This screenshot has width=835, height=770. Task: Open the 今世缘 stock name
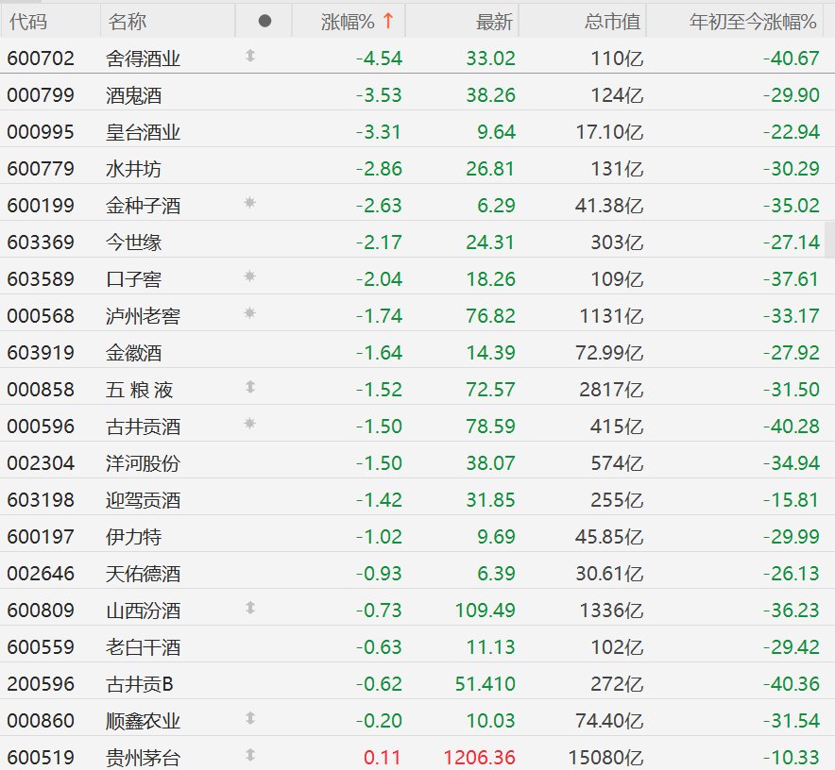click(x=133, y=243)
